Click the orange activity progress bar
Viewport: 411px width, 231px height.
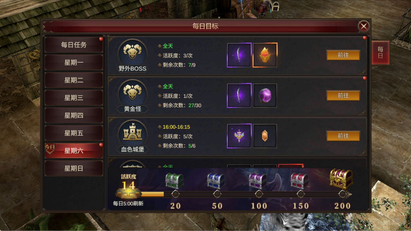[153, 194]
